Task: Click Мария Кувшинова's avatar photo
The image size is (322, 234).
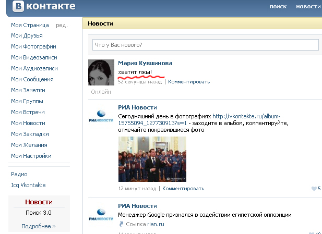Action: click(101, 72)
